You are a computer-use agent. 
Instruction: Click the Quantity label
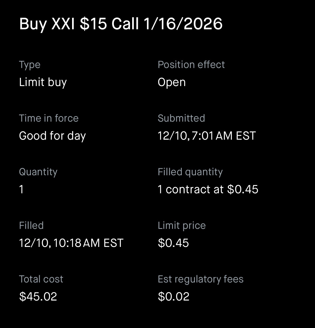pos(38,172)
